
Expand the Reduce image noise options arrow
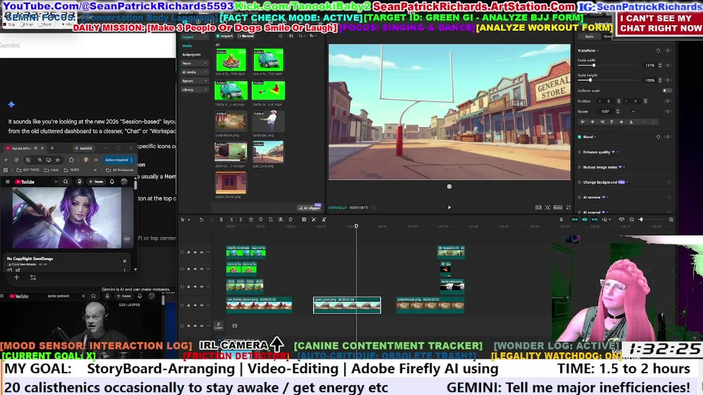(x=624, y=167)
